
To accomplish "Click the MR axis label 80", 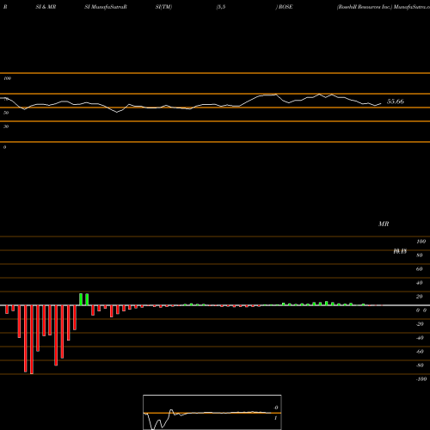I will 420,255.
